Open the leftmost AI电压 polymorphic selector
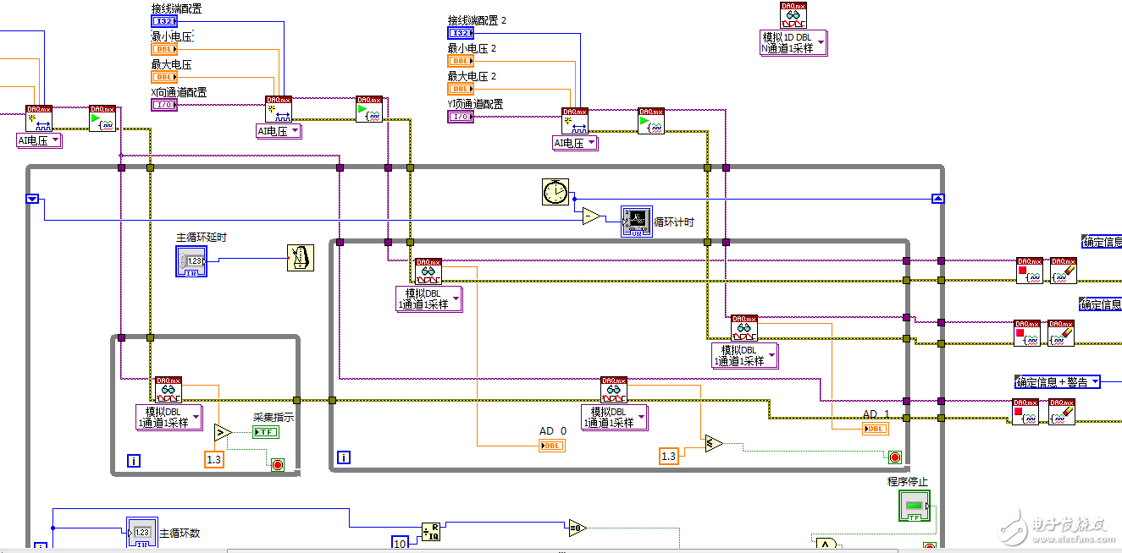 pos(39,140)
